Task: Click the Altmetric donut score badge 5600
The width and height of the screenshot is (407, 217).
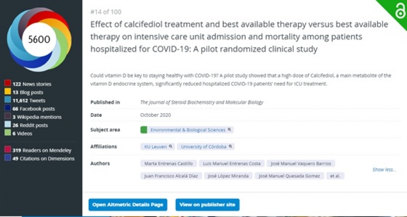Action: tap(39, 39)
